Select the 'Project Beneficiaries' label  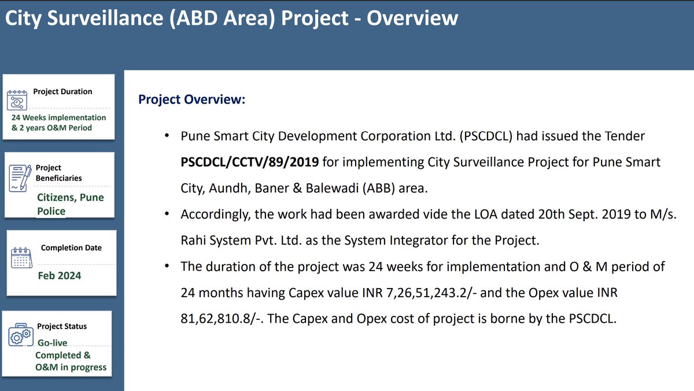(x=58, y=173)
